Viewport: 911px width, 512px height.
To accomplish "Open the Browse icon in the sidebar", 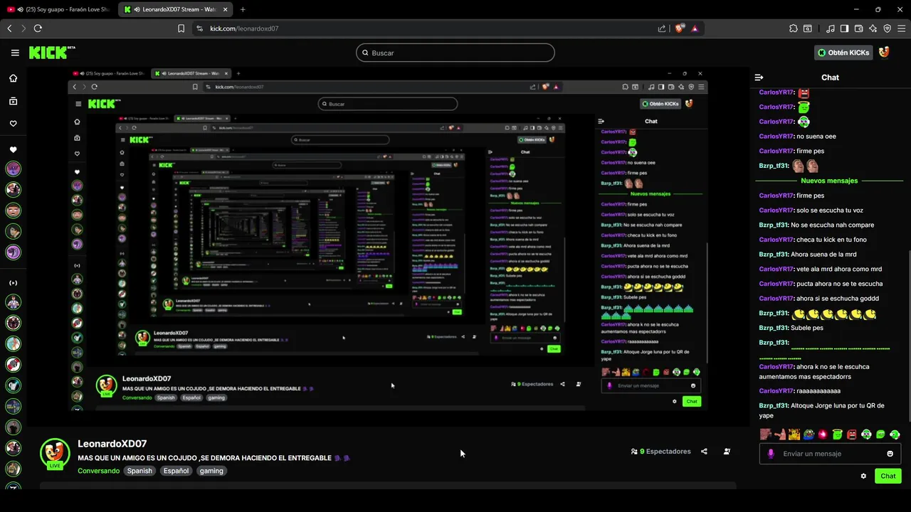I will coord(13,101).
